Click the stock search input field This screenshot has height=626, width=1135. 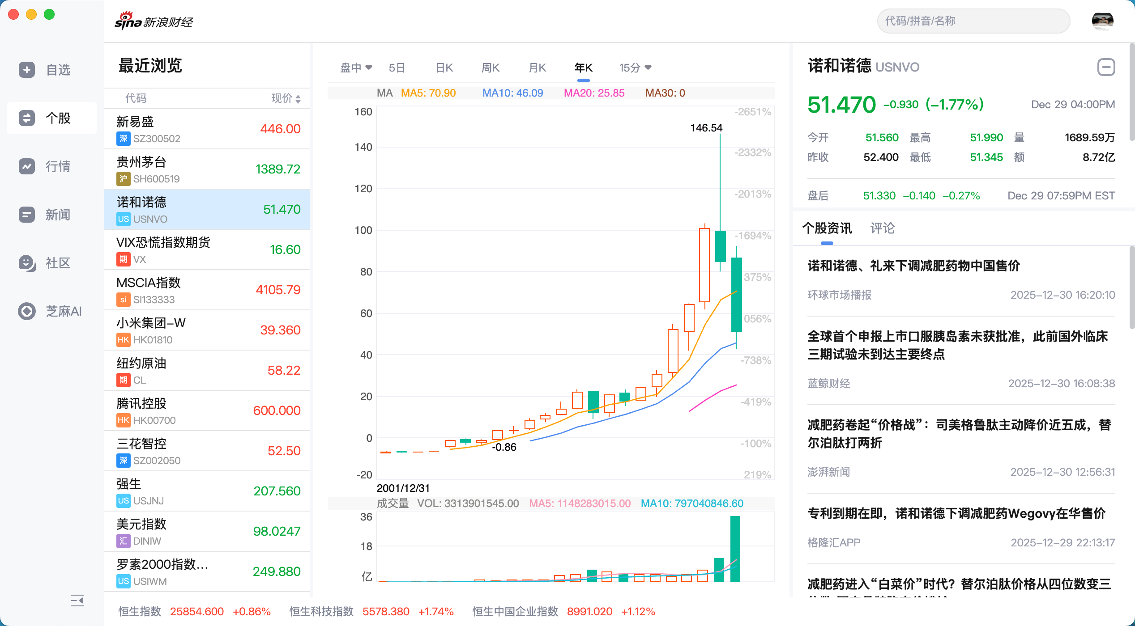click(973, 21)
